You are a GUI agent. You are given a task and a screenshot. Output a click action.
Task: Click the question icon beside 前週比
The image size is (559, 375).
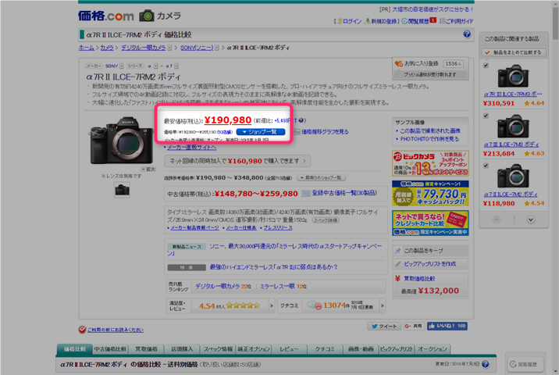coord(301,120)
